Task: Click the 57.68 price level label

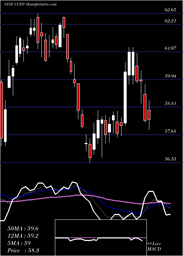Action: [x=171, y=131]
